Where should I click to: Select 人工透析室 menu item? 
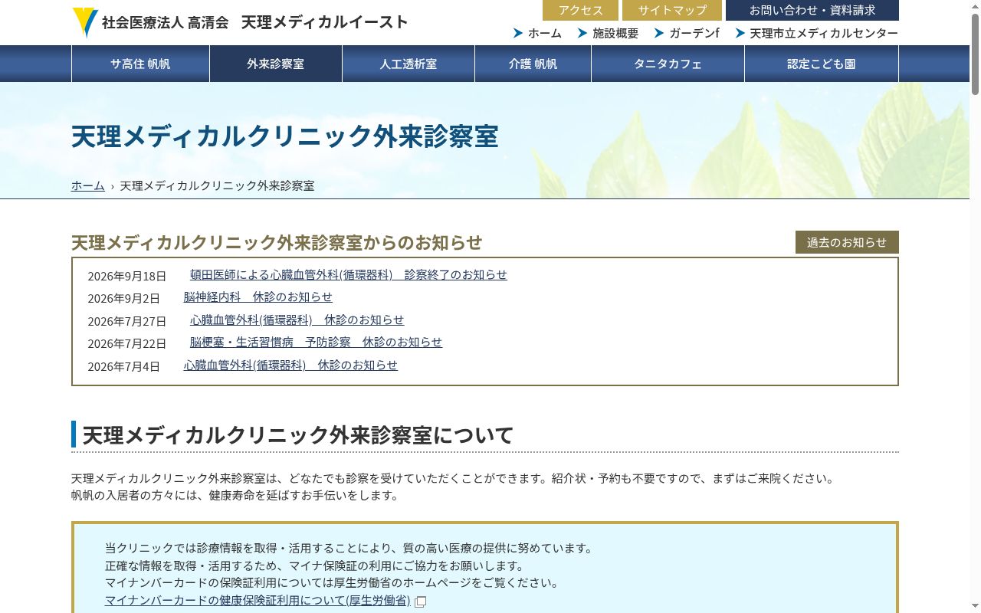408,64
